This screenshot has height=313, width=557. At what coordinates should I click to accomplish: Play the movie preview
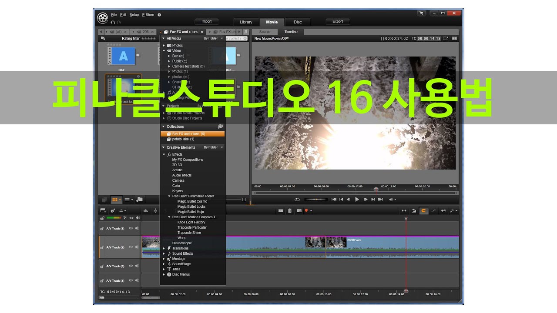(x=357, y=200)
